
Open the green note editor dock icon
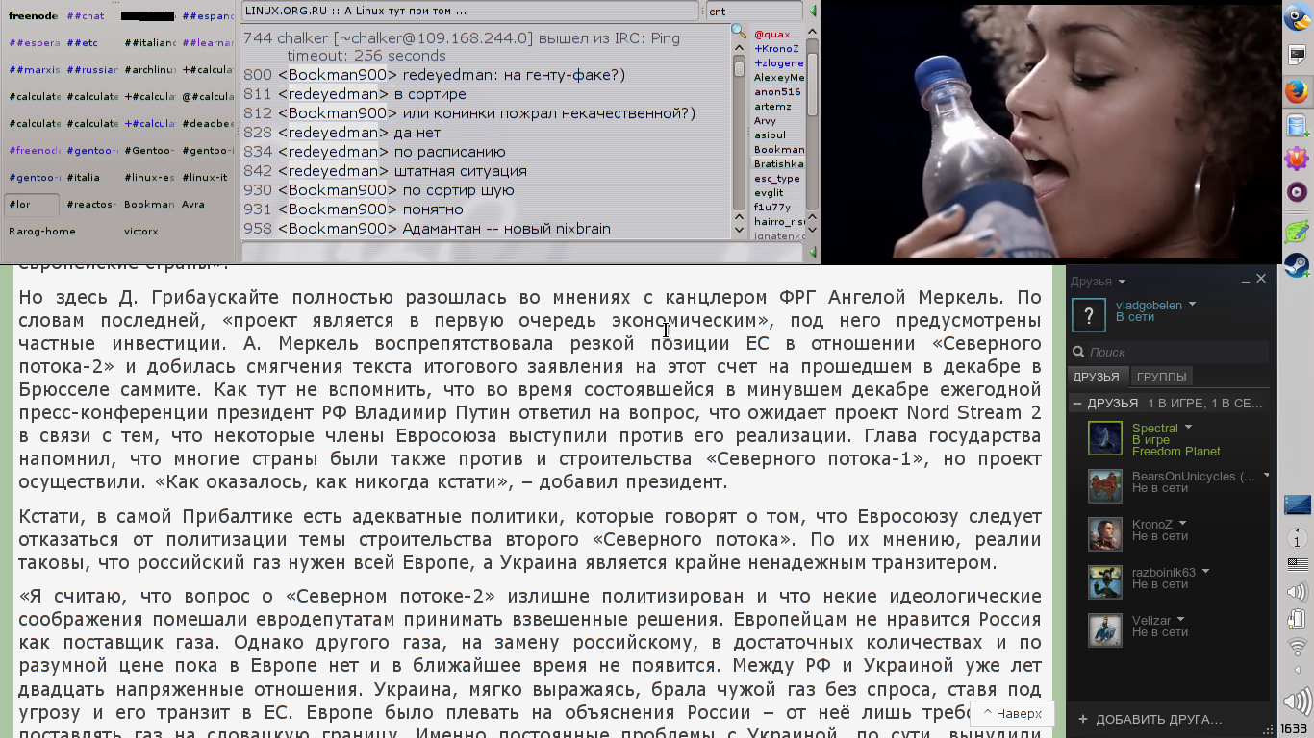[1297, 232]
